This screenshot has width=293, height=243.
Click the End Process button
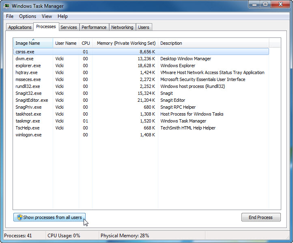(x=261, y=217)
